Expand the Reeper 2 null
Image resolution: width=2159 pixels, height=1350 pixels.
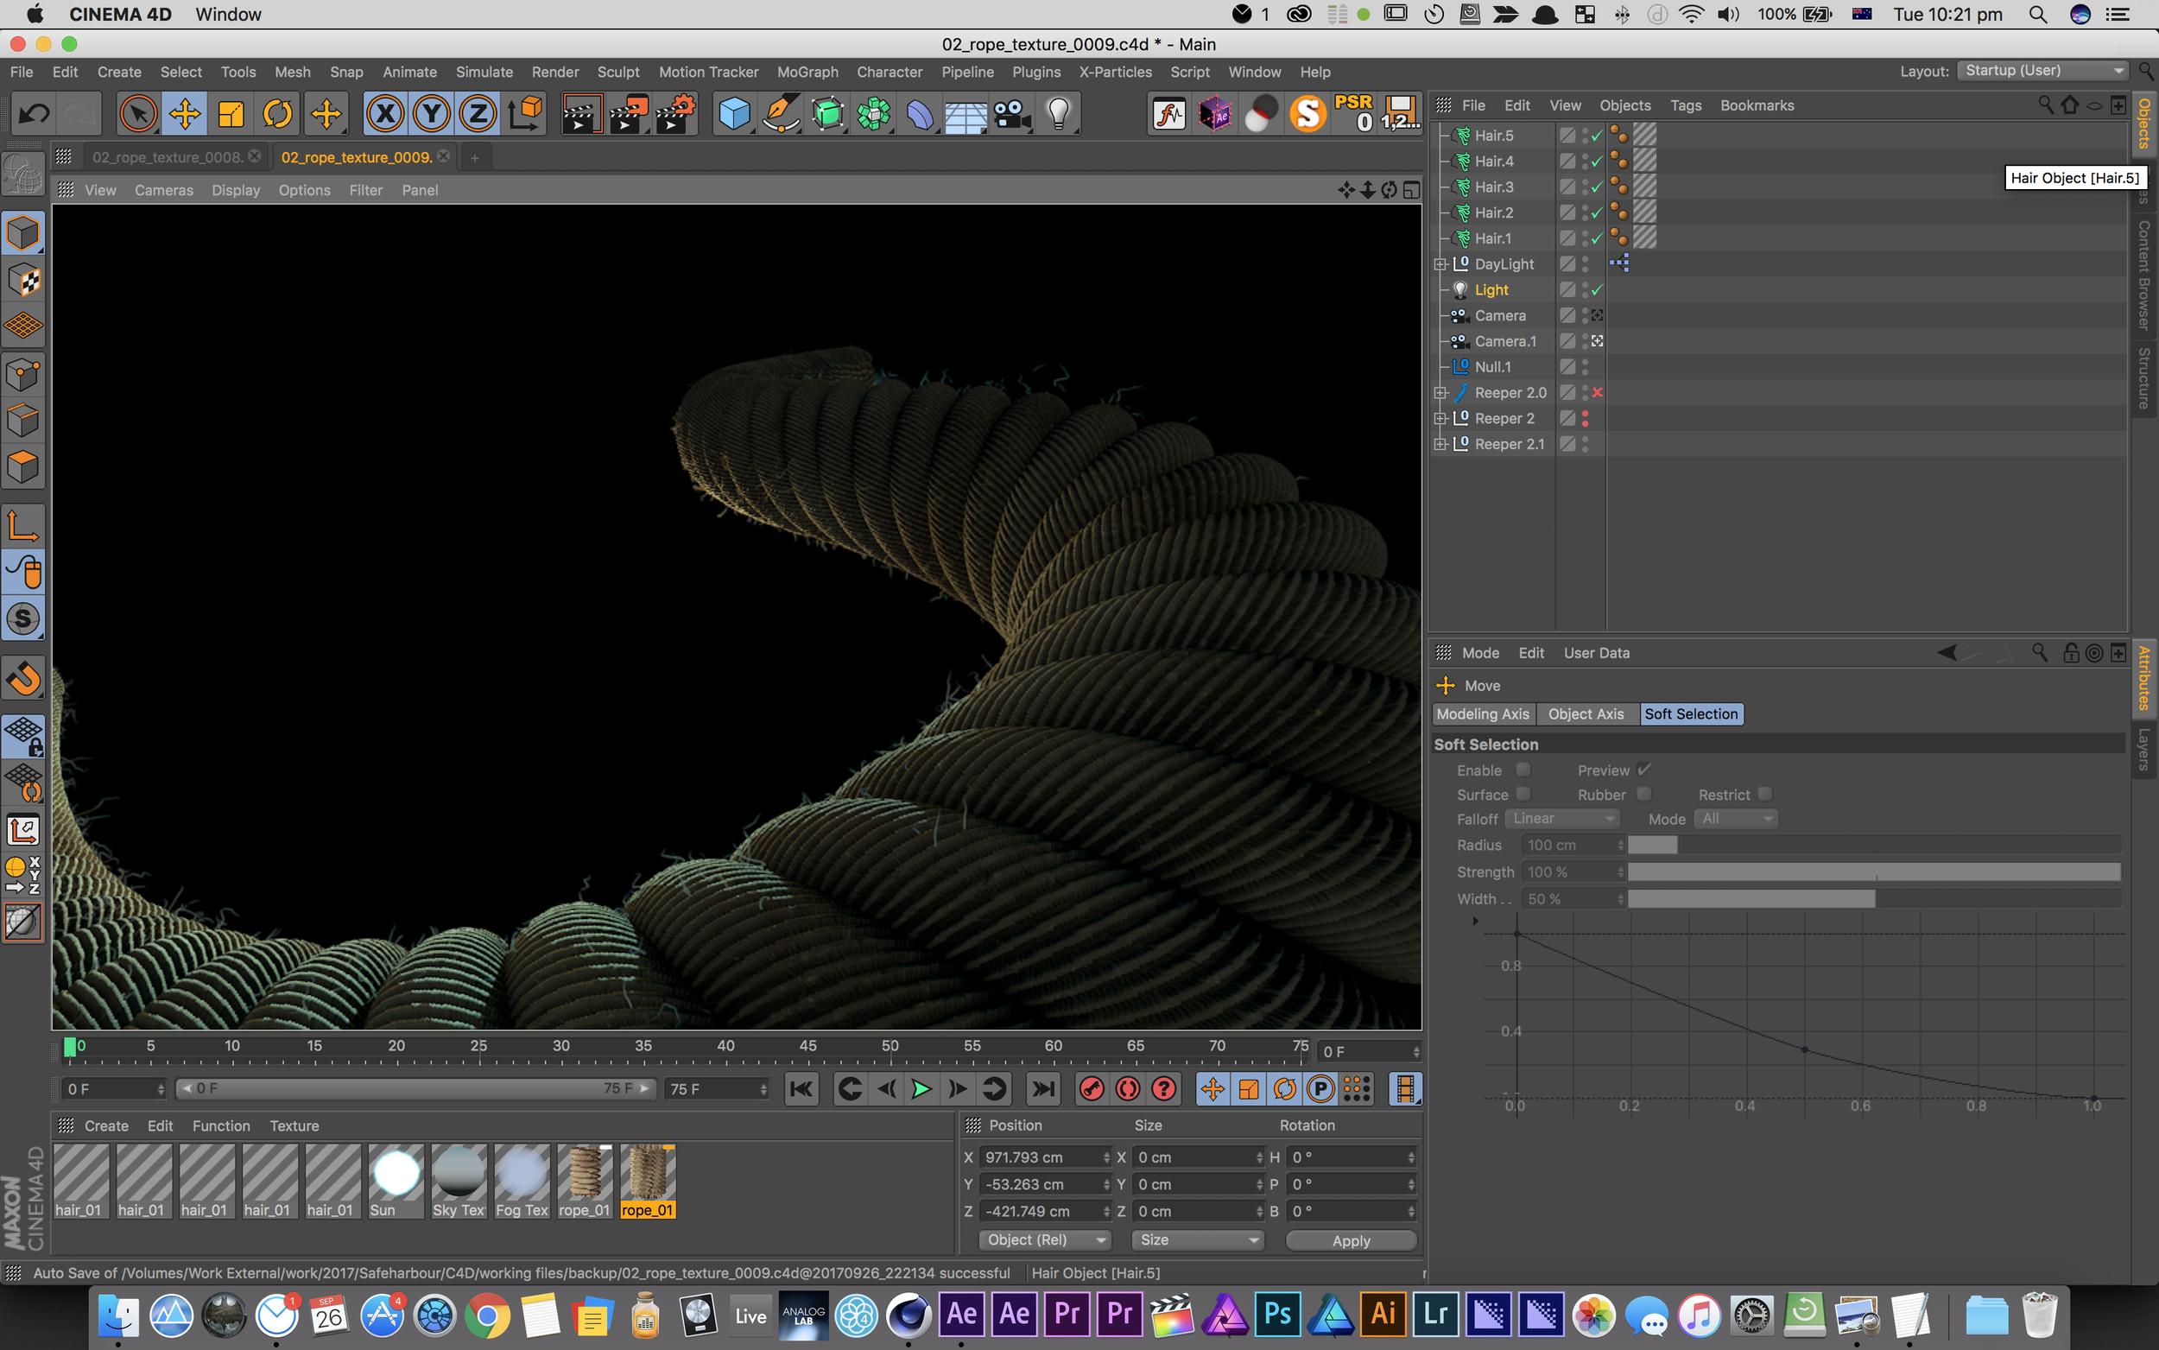tap(1440, 419)
